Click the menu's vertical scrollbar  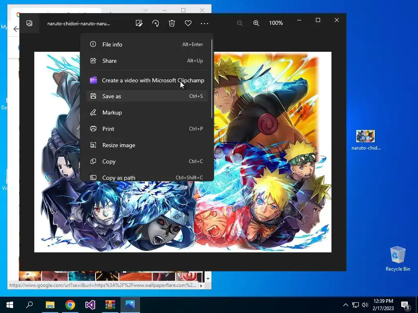coord(212,79)
